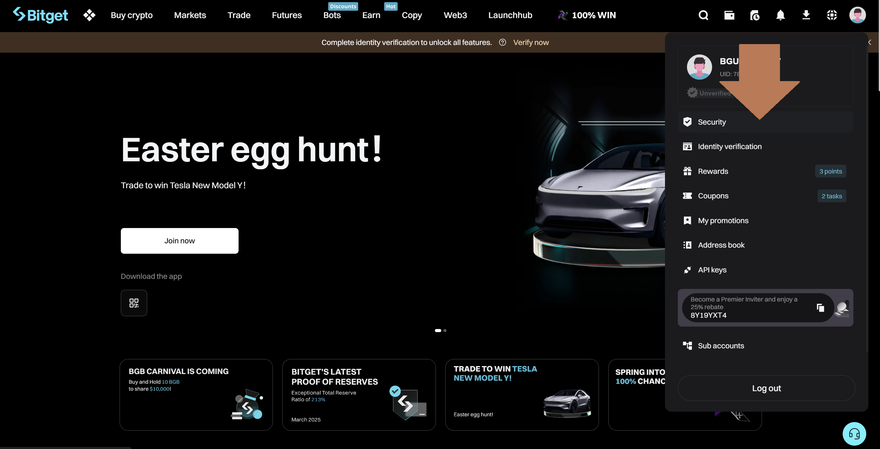Close the verification banner chevron
Image resolution: width=880 pixels, height=449 pixels.
[870, 42]
